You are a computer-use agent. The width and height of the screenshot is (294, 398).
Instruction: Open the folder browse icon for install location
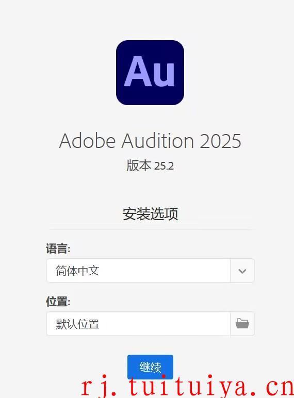click(242, 324)
